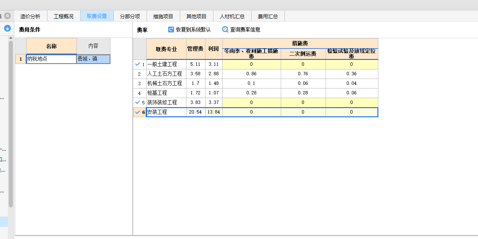
Task: Select row number 1 in 费用条件 table
Action: pos(21,59)
